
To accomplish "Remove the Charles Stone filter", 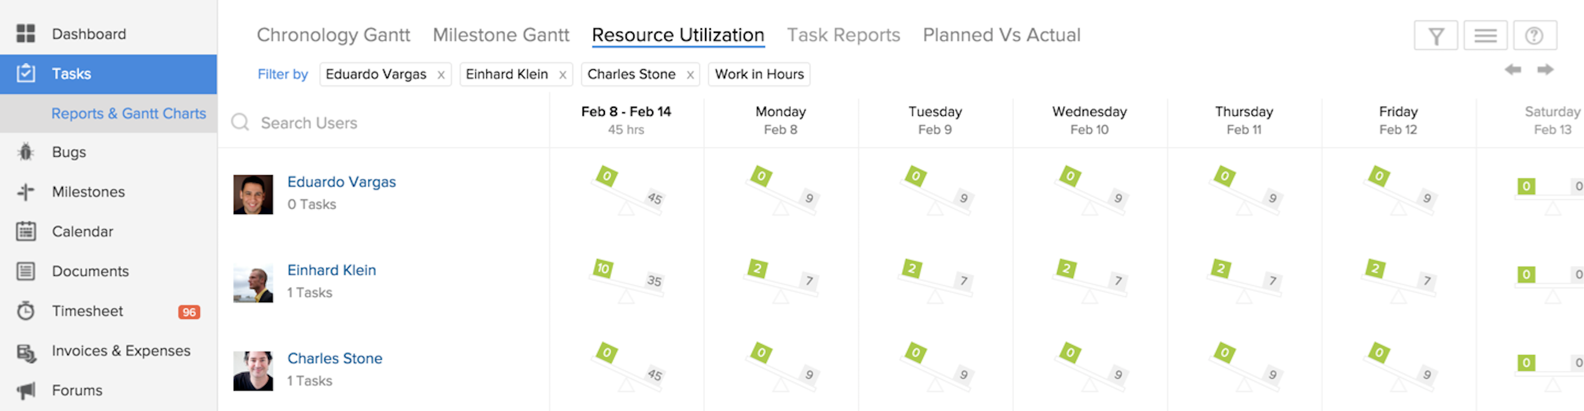I will tap(691, 75).
